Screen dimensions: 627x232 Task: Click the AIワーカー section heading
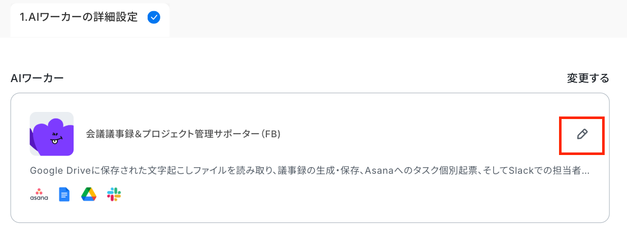point(37,79)
